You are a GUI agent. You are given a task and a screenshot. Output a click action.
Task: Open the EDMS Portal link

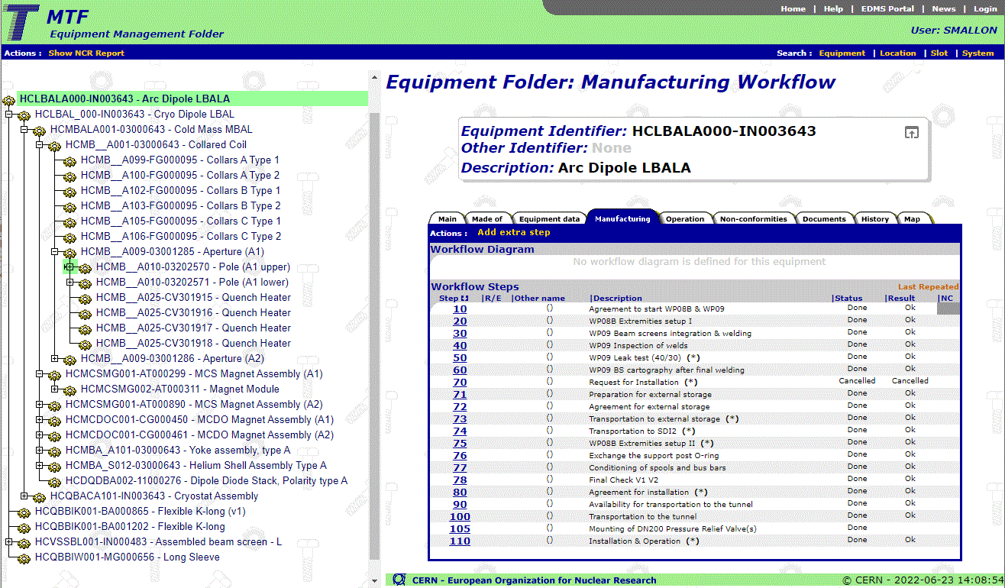click(x=887, y=9)
